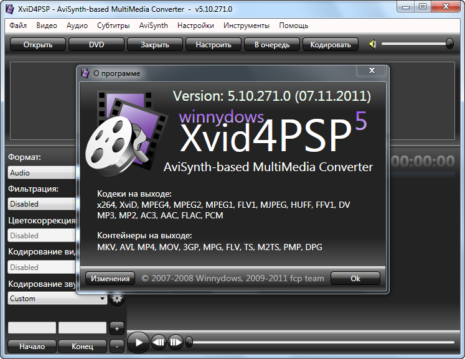Open the Инструменты menu
465x359 pixels.
(246, 26)
